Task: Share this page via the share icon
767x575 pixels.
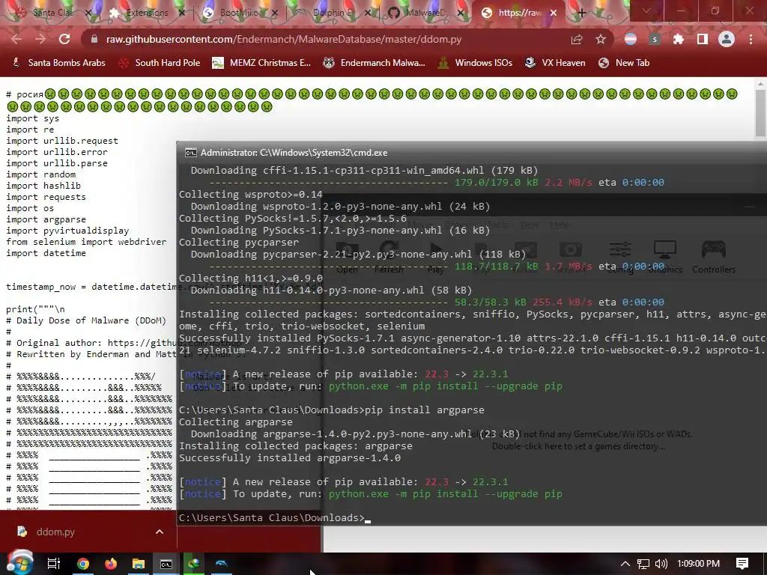Action: click(x=577, y=39)
